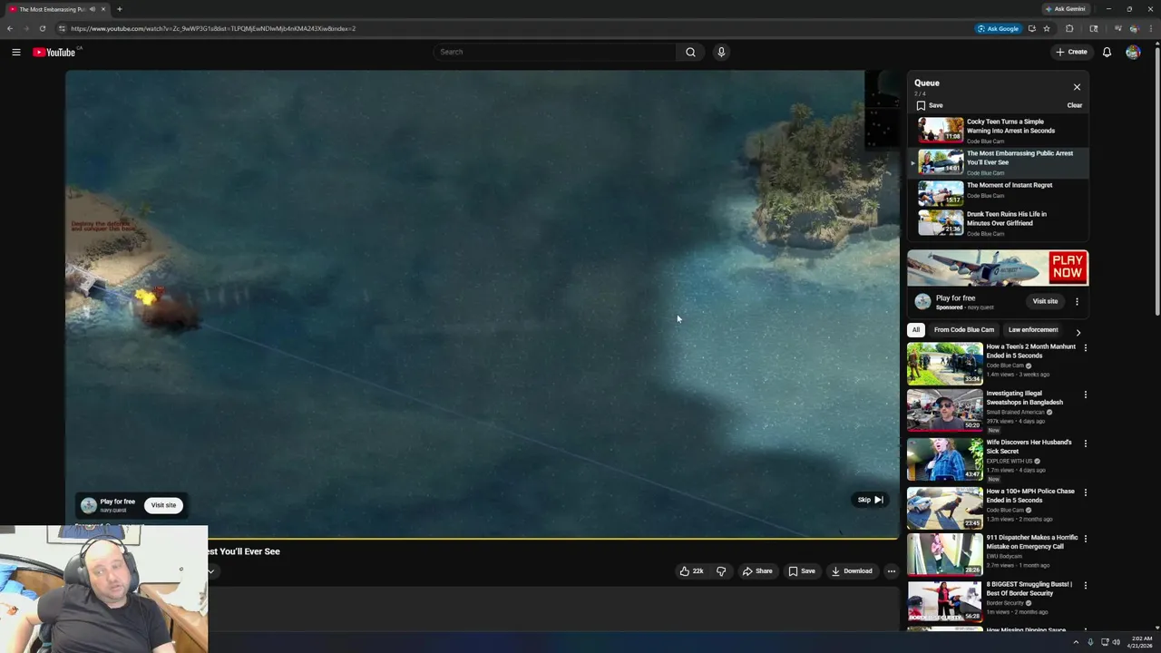Click the Ask Google lens button

tap(998, 28)
